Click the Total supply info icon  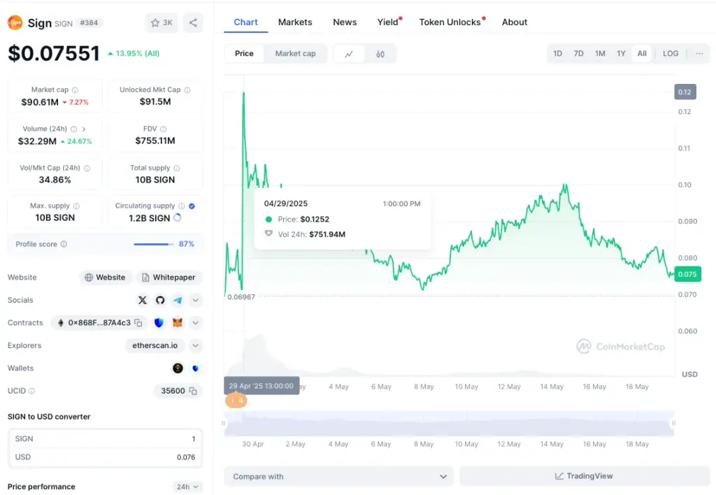(177, 168)
